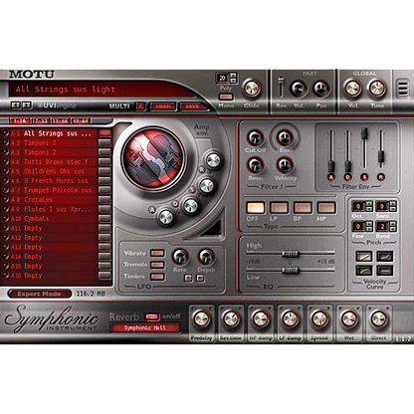Set filter type to OFF

(255, 208)
